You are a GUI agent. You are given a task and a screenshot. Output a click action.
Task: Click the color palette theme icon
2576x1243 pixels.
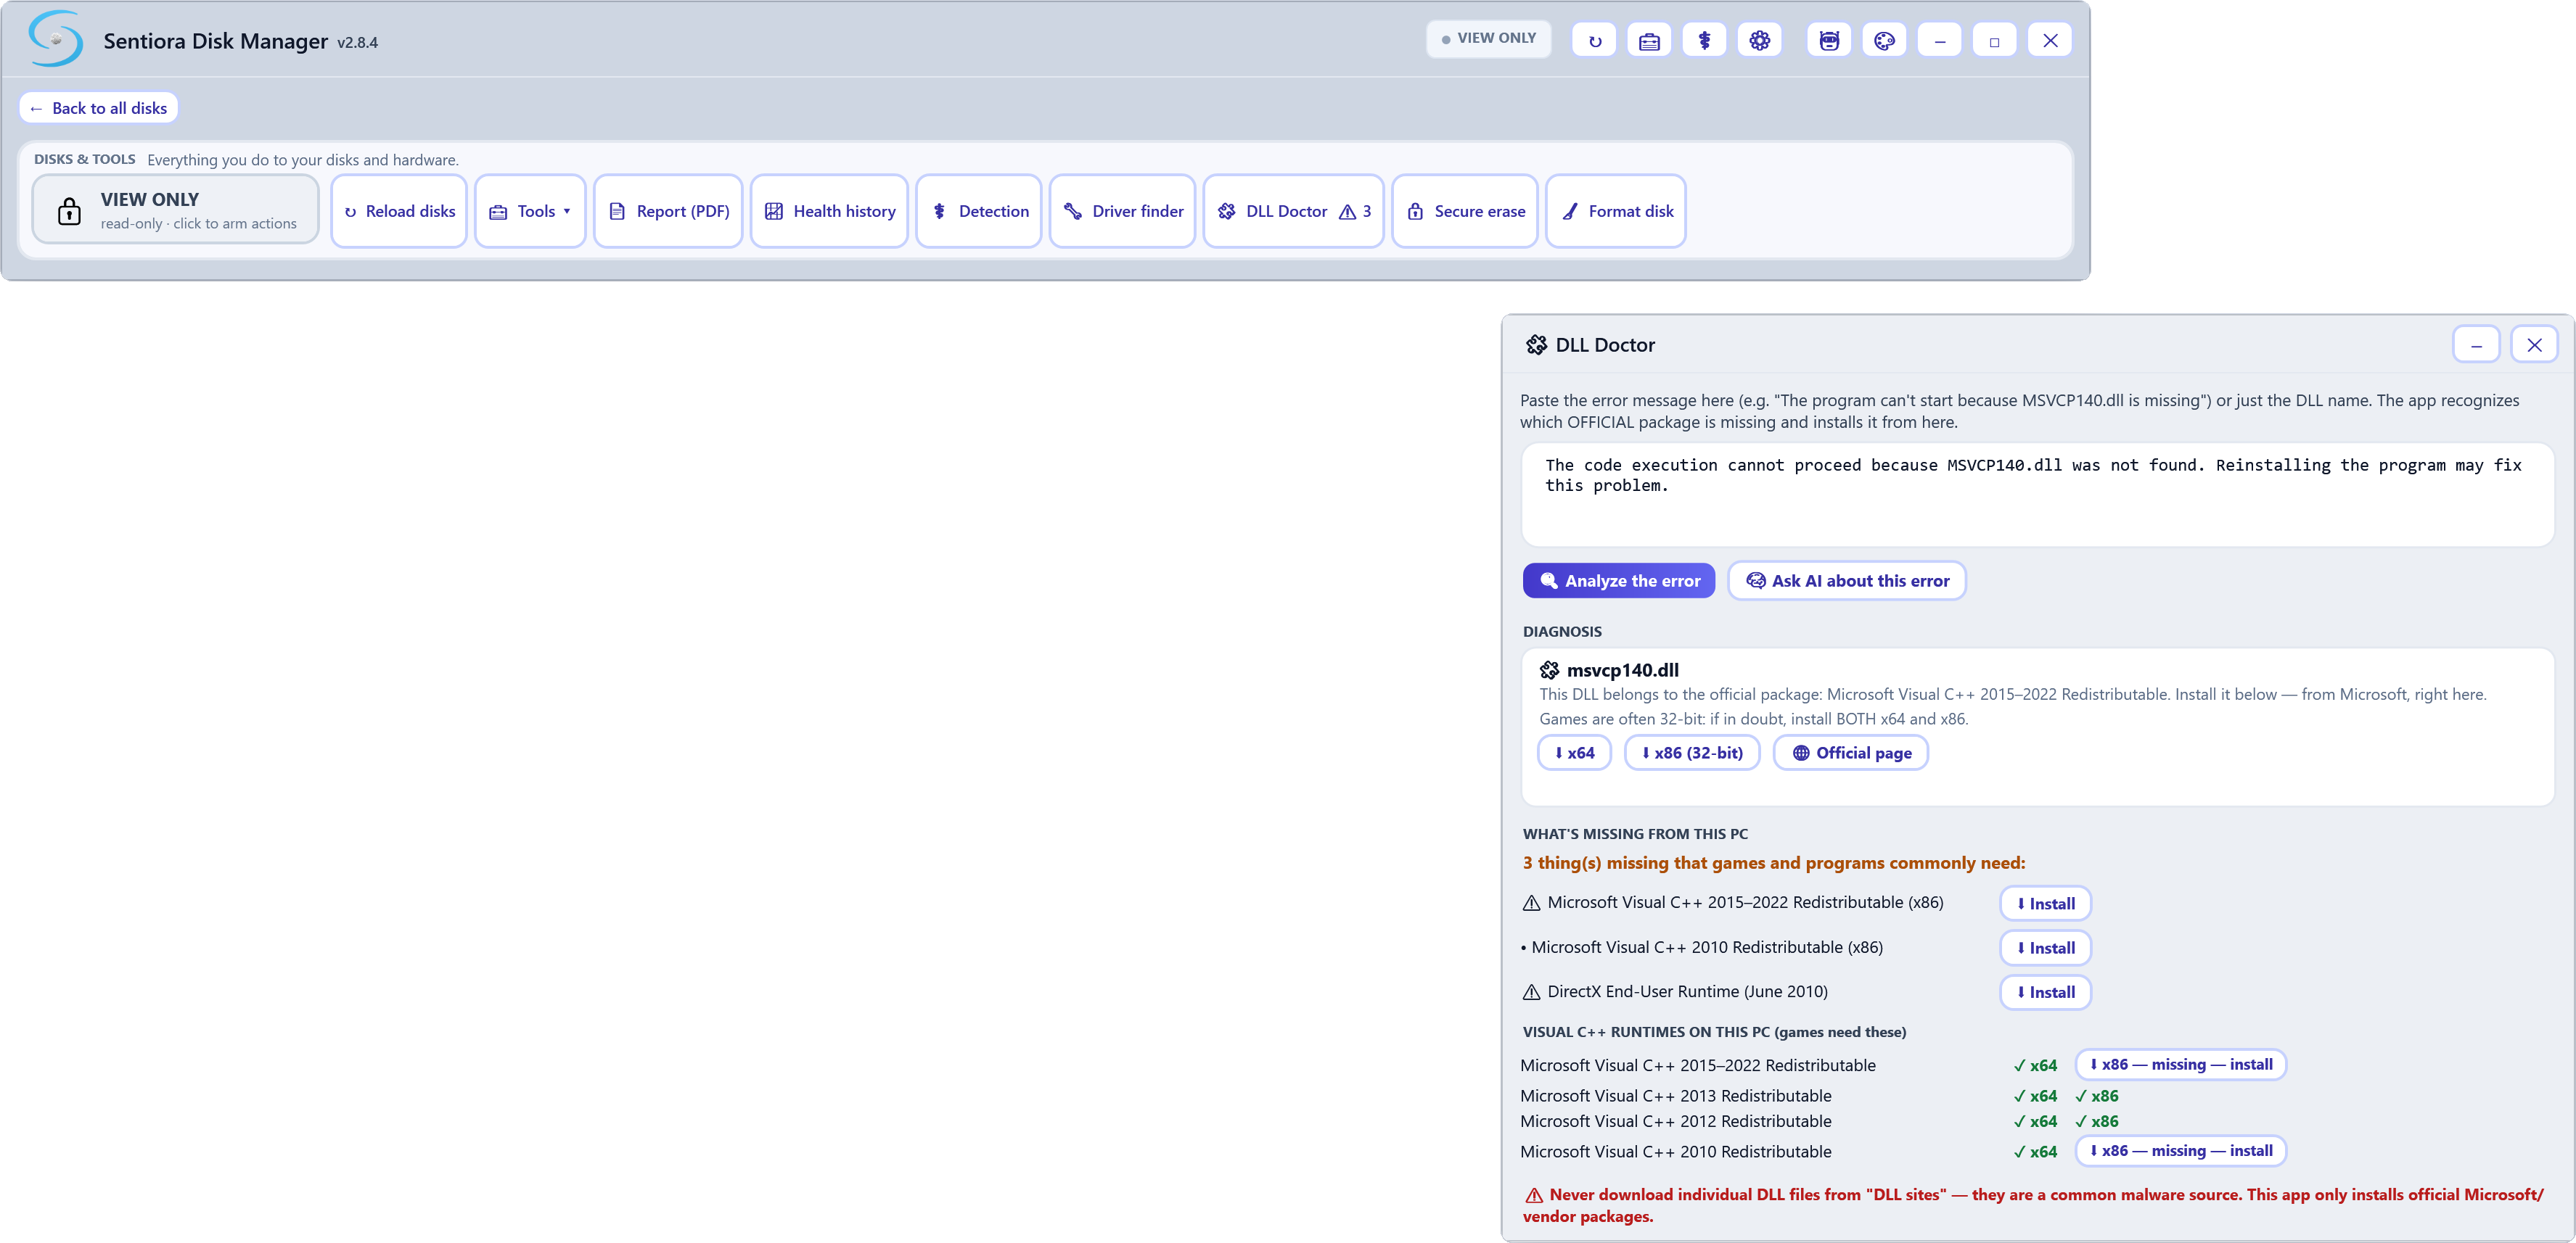click(1884, 41)
